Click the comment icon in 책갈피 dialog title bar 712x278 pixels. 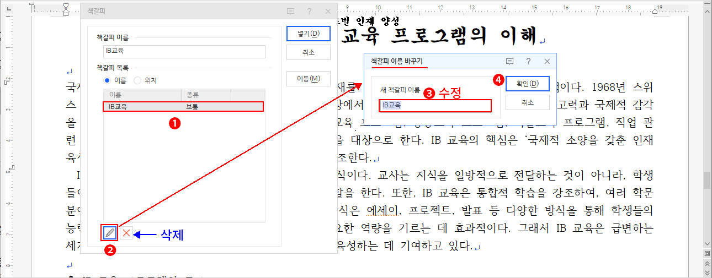tap(291, 11)
